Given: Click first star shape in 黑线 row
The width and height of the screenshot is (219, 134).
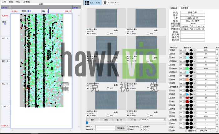Looking at the screenshot, I should (x=187, y=76).
